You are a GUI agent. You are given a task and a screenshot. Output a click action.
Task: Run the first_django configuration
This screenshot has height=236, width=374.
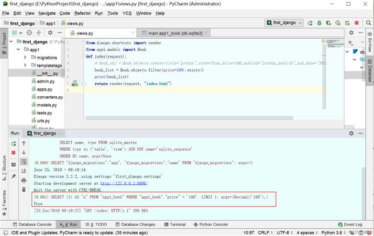(x=310, y=23)
